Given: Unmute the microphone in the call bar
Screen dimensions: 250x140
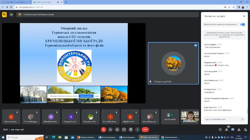Looking at the screenshot, I should [x=103, y=129].
